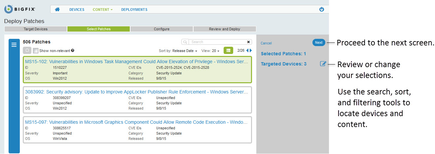The width and height of the screenshot is (435, 154).
Task: Open the hamburger filter menu
Action: tap(14, 45)
